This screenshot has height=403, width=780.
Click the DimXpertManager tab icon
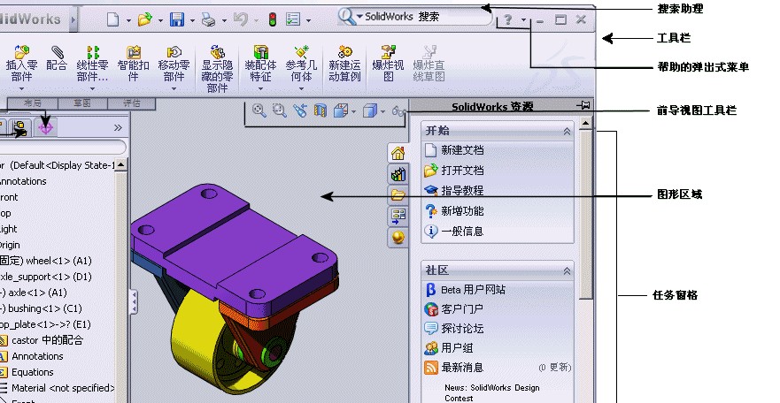tap(45, 127)
